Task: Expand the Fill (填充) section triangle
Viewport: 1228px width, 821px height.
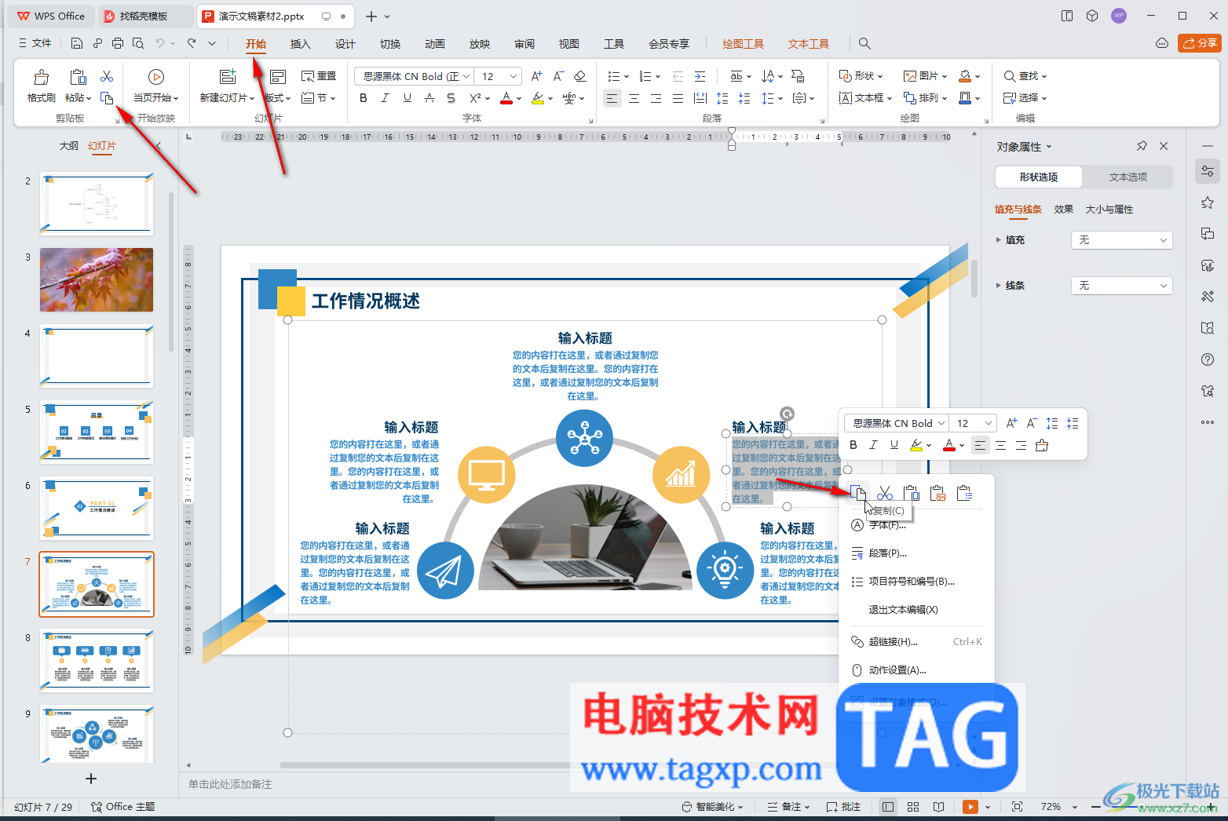Action: (999, 240)
